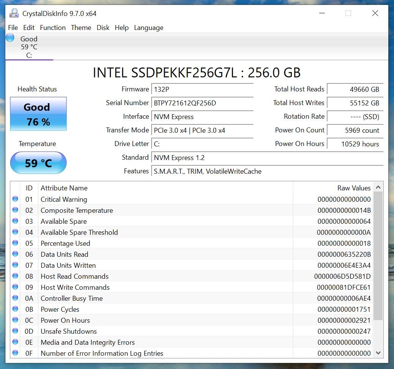Click the Features field with S.M.A.R.T., TRIM
This screenshot has height=369, width=394.
267,171
